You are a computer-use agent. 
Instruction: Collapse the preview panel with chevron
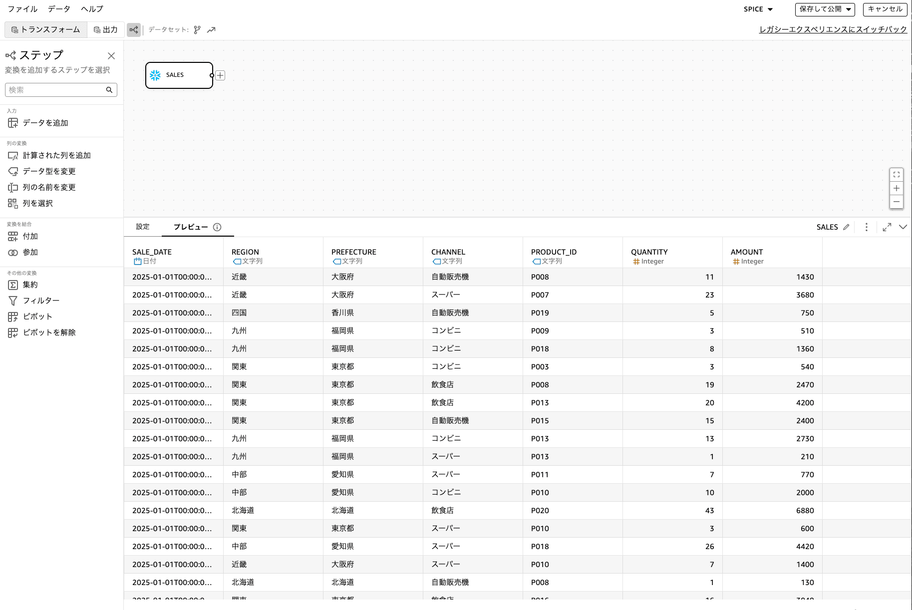(x=903, y=227)
